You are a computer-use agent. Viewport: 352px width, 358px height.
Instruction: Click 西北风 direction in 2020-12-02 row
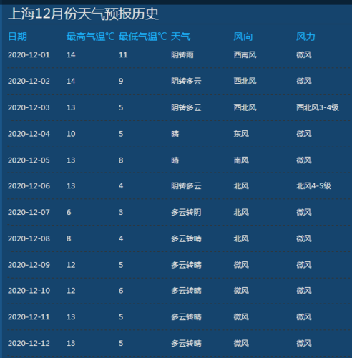(245, 81)
